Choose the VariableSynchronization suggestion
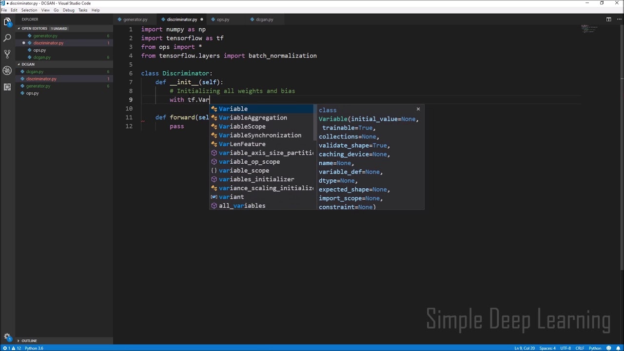This screenshot has width=624, height=351. pos(262,135)
